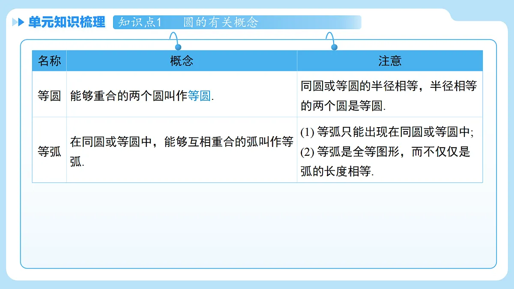Click the 单元知识梳理 heading
This screenshot has width=514, height=289.
(67, 22)
